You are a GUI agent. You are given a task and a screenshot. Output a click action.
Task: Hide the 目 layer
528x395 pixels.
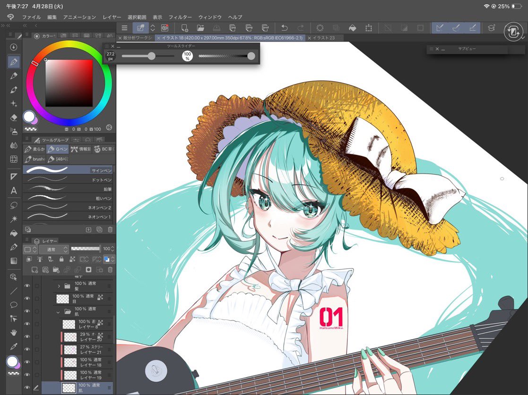pos(27,298)
